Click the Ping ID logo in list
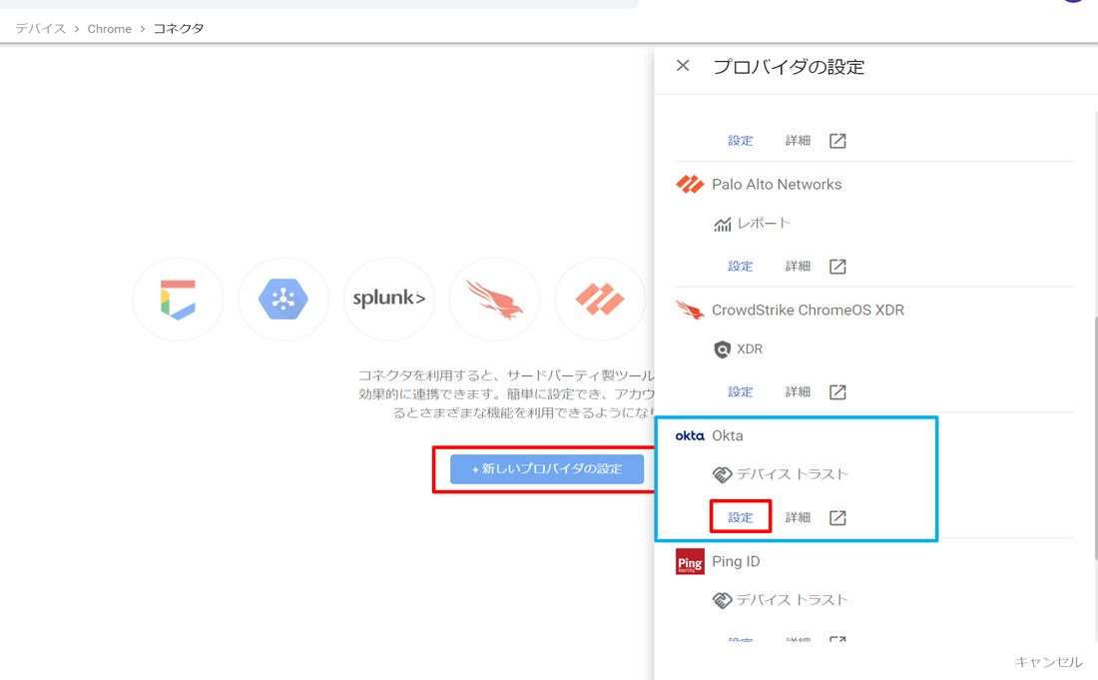Image resolution: width=1098 pixels, height=680 pixels. point(690,561)
